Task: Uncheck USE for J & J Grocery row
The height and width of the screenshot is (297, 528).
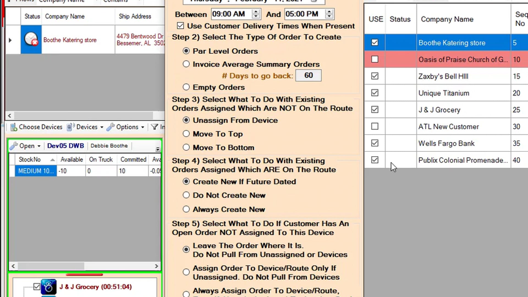Action: click(x=375, y=109)
